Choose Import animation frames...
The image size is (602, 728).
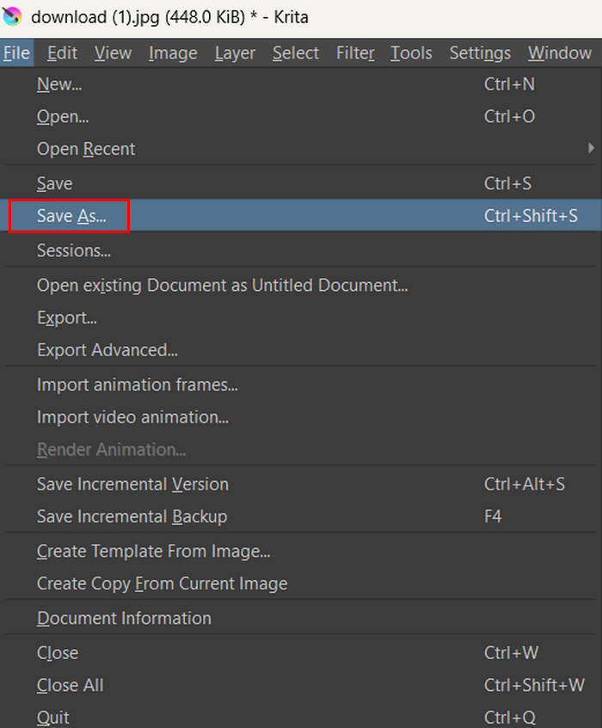[x=301, y=385]
